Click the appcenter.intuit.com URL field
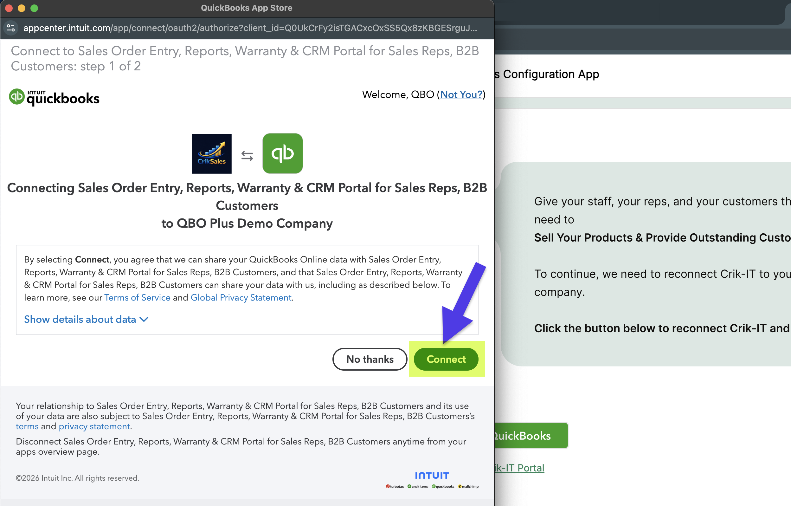This screenshot has height=506, width=791. coord(250,28)
